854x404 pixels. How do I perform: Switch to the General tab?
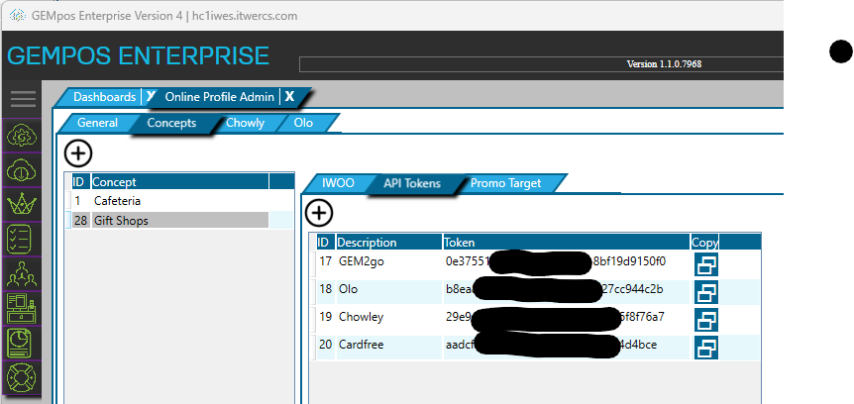pyautogui.click(x=97, y=123)
